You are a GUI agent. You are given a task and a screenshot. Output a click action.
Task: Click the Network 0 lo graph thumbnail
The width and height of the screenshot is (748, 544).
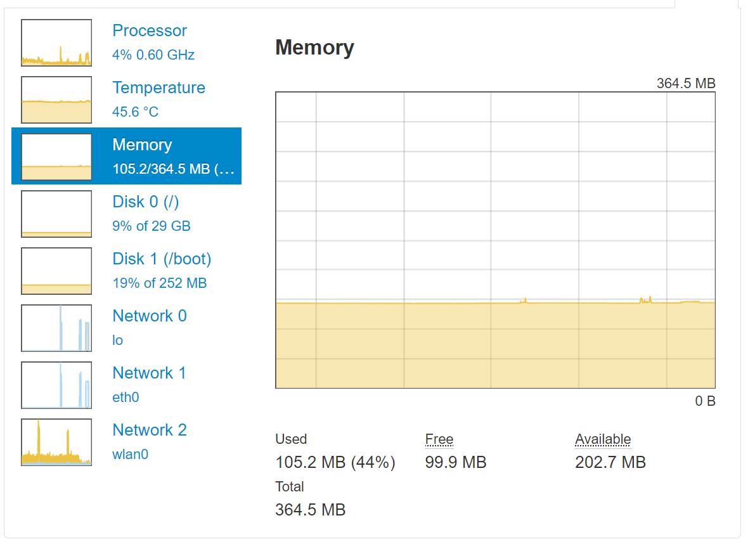tap(56, 328)
